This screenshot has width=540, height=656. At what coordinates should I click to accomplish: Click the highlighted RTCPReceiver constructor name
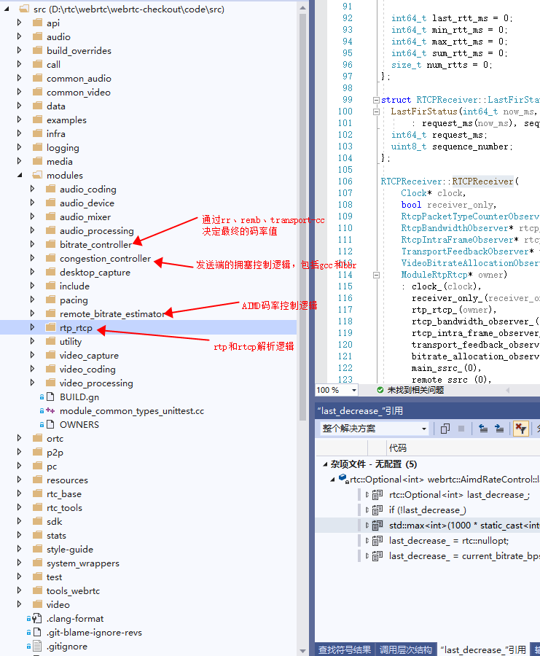(x=482, y=181)
